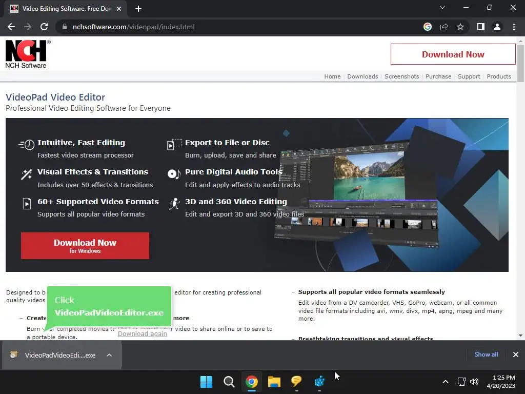Open the Windows Start menu
The image size is (525, 394).
point(206,382)
